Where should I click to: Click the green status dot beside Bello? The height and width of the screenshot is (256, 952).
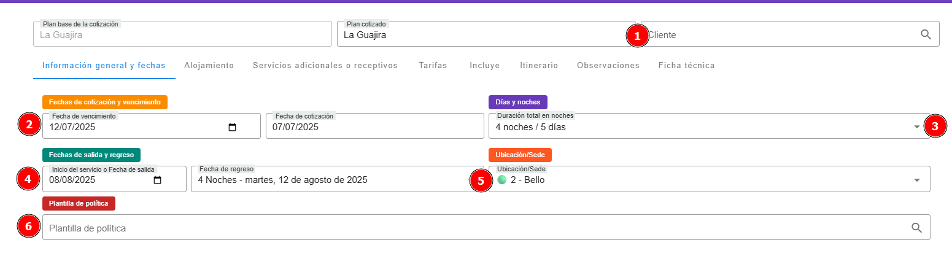tap(502, 180)
